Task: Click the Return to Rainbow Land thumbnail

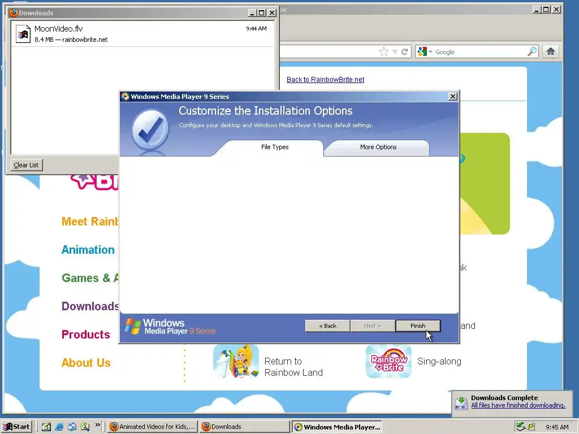Action: [236, 361]
